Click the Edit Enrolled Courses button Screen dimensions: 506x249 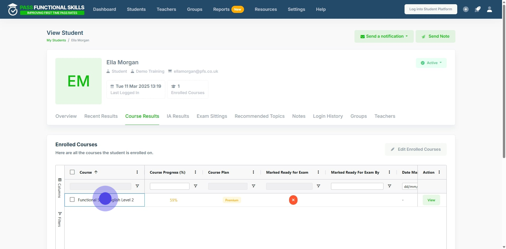tap(416, 149)
